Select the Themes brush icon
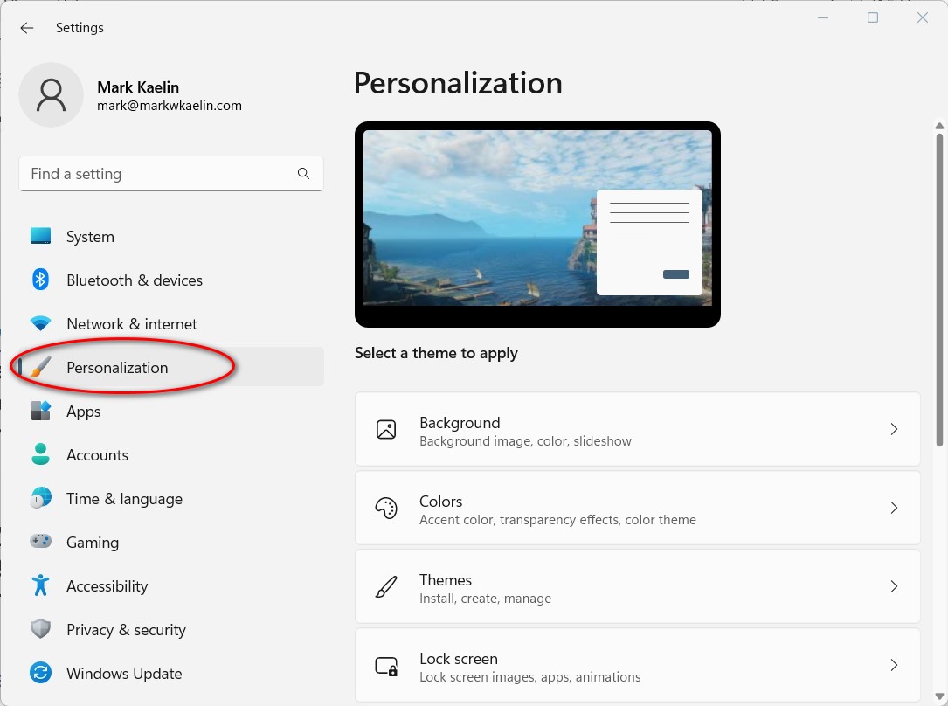Image resolution: width=948 pixels, height=706 pixels. (385, 586)
